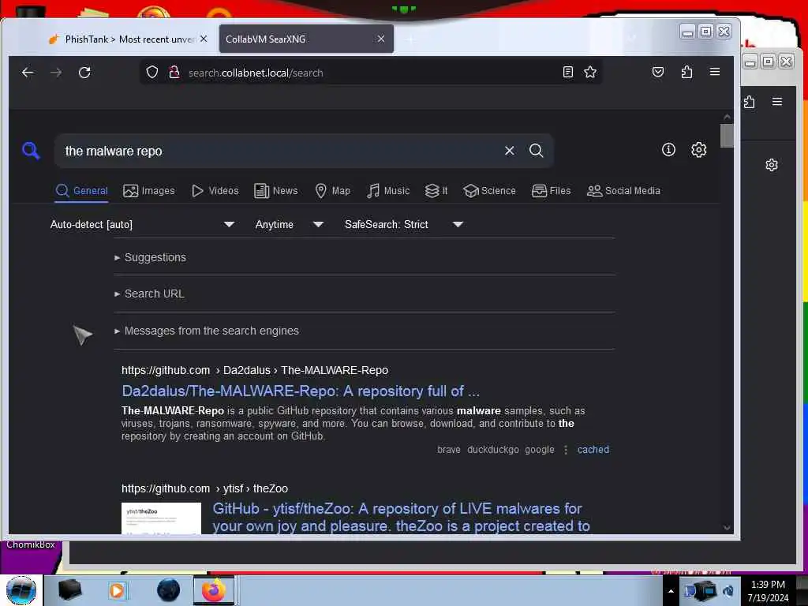The width and height of the screenshot is (808, 606).
Task: Toggle reader view in the address bar
Action: [568, 72]
